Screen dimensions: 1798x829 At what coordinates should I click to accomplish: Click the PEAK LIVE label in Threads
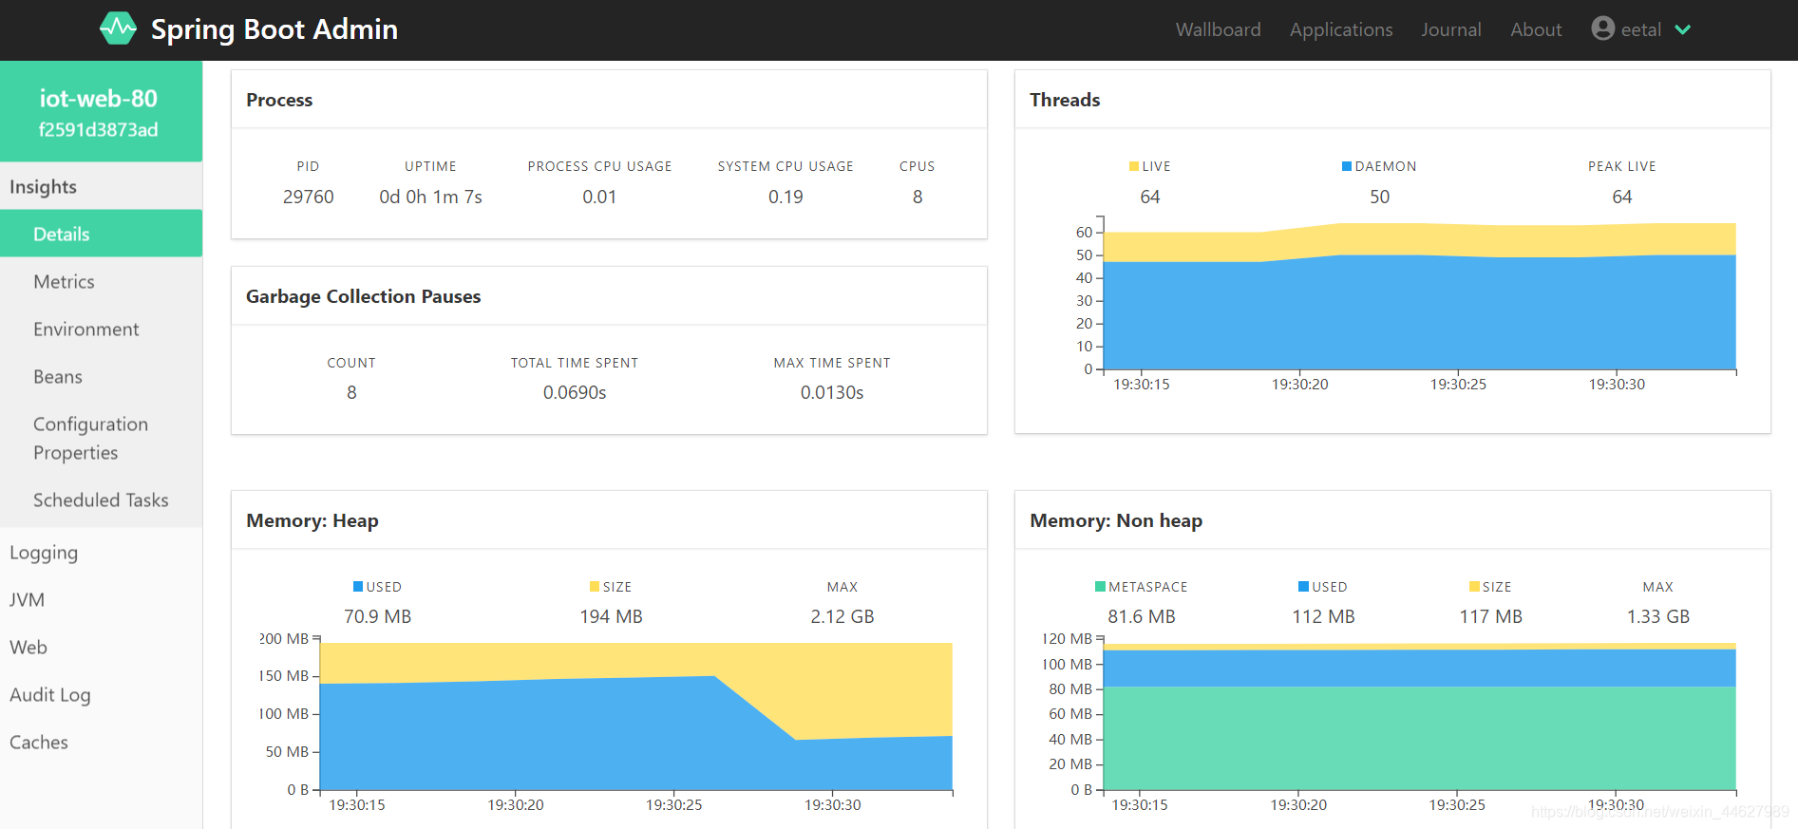point(1622,166)
